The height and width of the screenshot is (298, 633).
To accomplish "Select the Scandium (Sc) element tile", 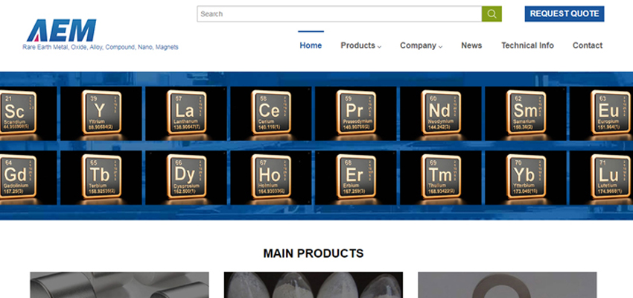I will 19,112.
